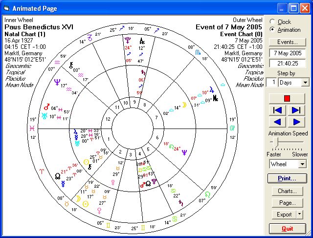Step animation backward with left arrow
The height and width of the screenshot is (238, 313).
[x=278, y=122]
